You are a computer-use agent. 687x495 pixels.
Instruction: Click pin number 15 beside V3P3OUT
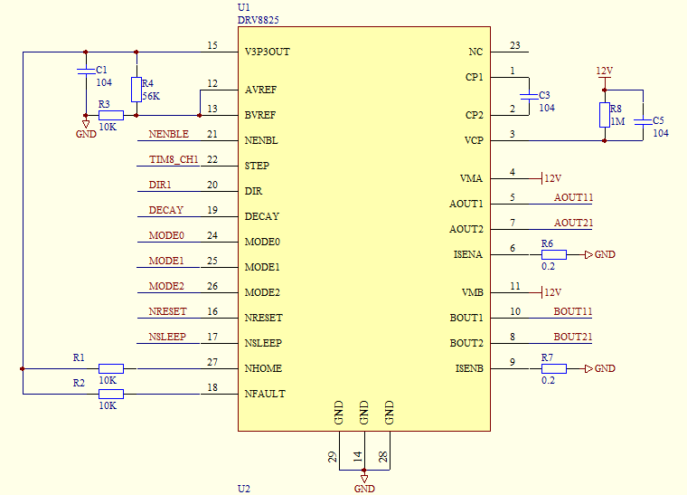212,45
